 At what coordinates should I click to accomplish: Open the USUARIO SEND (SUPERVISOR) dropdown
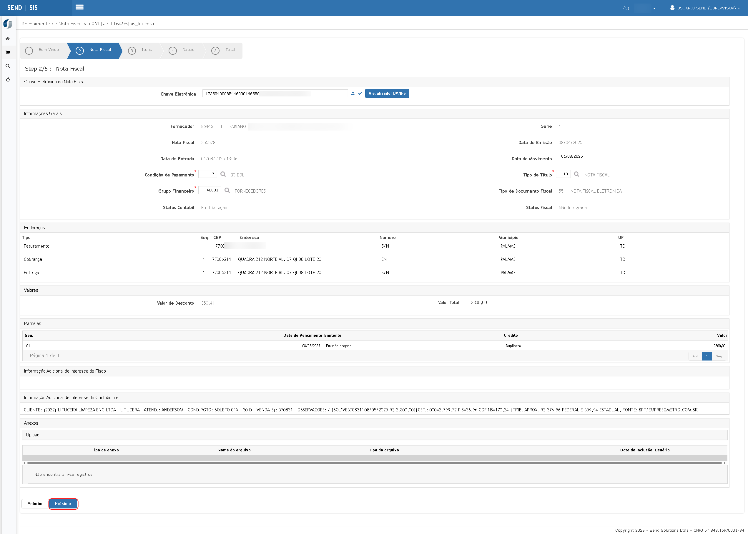(x=708, y=8)
